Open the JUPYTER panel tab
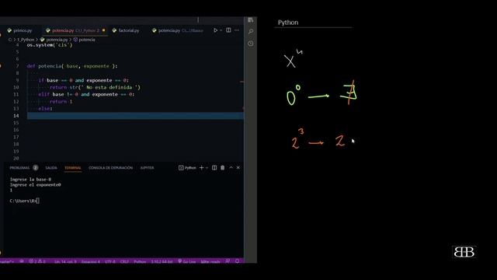This screenshot has height=280, width=497. [147, 168]
